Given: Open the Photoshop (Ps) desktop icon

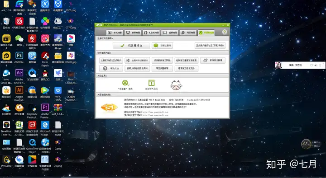Looking at the screenshot, I should [19, 56].
